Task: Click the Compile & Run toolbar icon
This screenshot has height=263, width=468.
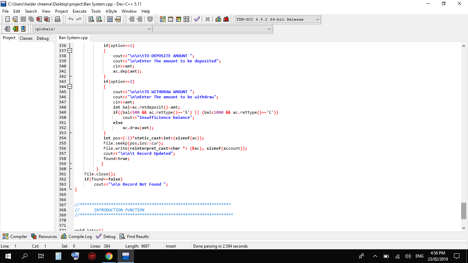Action: point(178,19)
